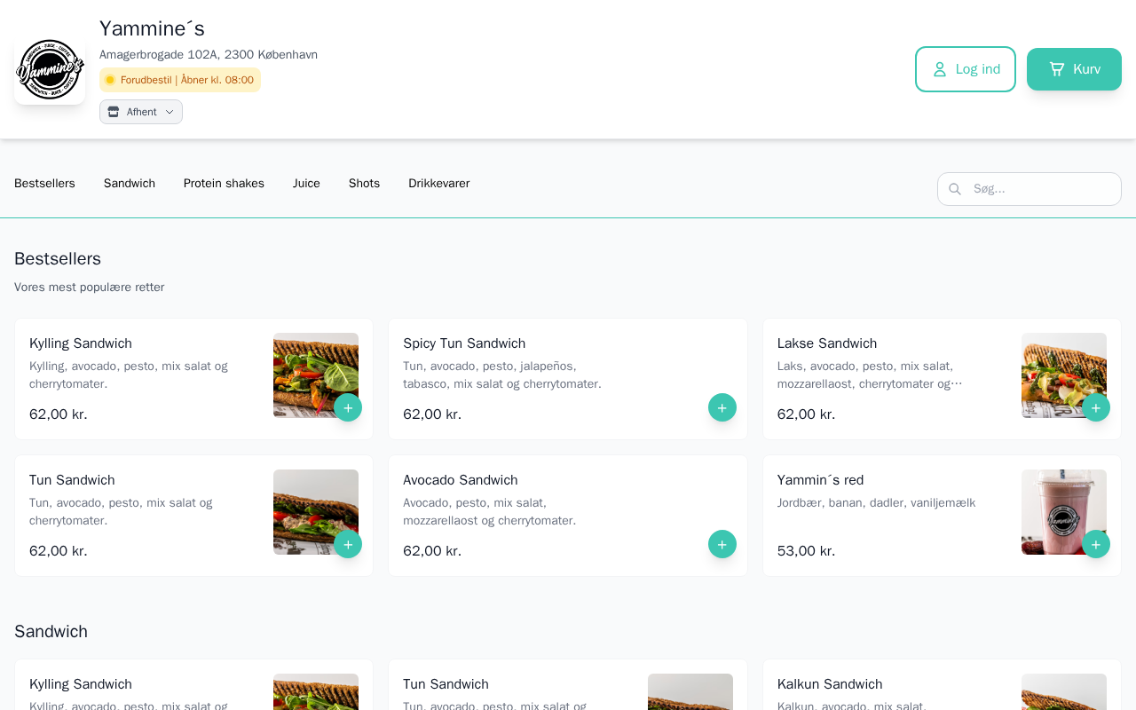1136x710 pixels.
Task: Open Yammin's red shake photo
Action: [1064, 512]
